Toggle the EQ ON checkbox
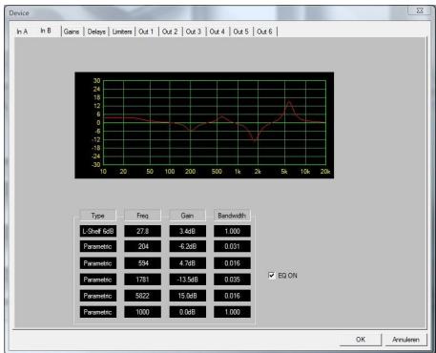This screenshot has width=436, height=353. [x=272, y=276]
